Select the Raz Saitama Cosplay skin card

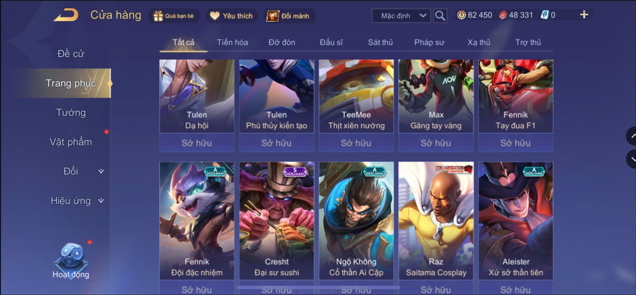(x=436, y=221)
